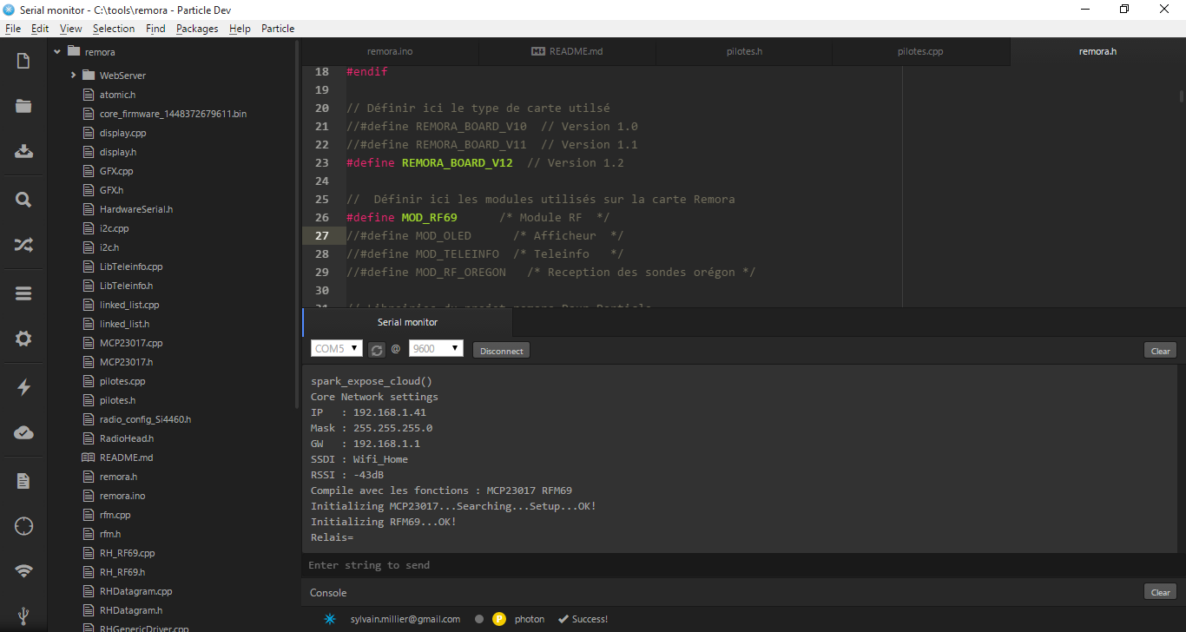This screenshot has height=632, width=1186.
Task: Switch to the pilotes.cpp tab
Action: point(920,51)
